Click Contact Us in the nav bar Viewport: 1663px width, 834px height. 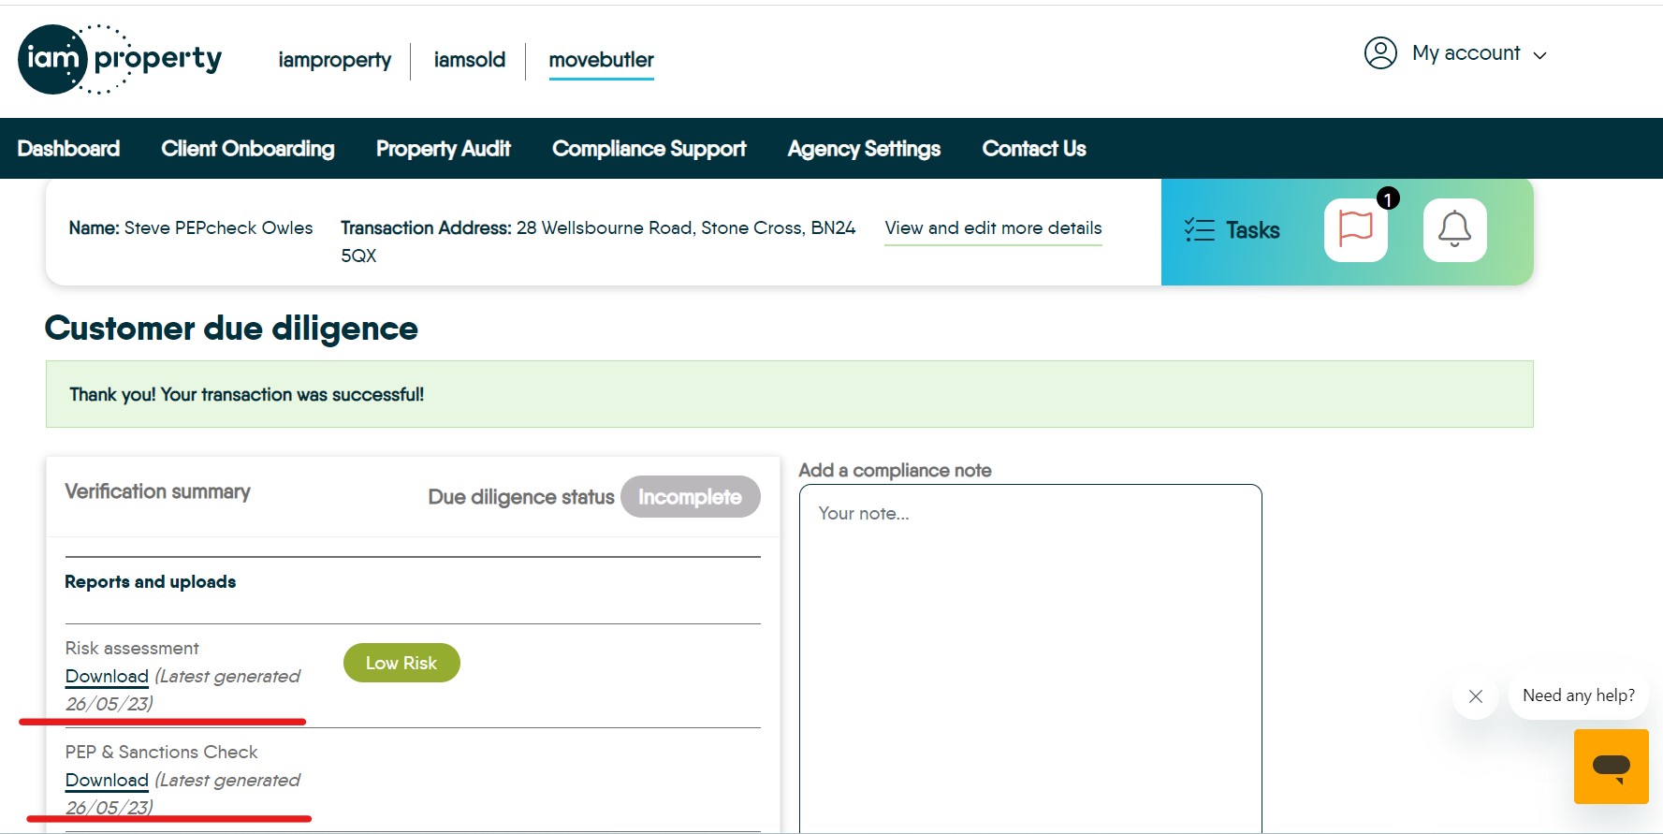pos(1033,149)
